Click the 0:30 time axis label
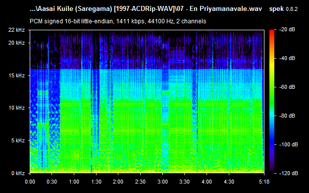This screenshot has width=309, height=193. 52,182
